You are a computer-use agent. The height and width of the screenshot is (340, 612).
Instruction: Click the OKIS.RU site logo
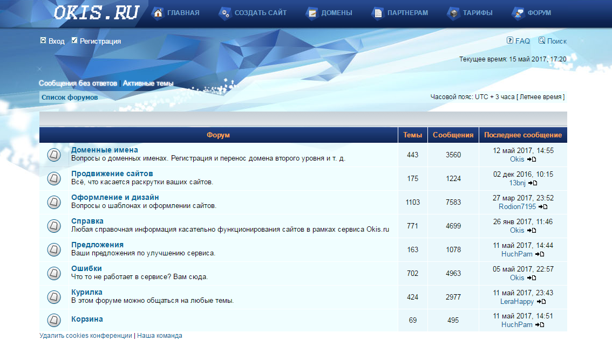click(96, 13)
